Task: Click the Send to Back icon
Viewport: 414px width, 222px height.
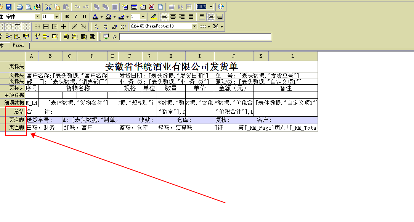Action: point(106,6)
